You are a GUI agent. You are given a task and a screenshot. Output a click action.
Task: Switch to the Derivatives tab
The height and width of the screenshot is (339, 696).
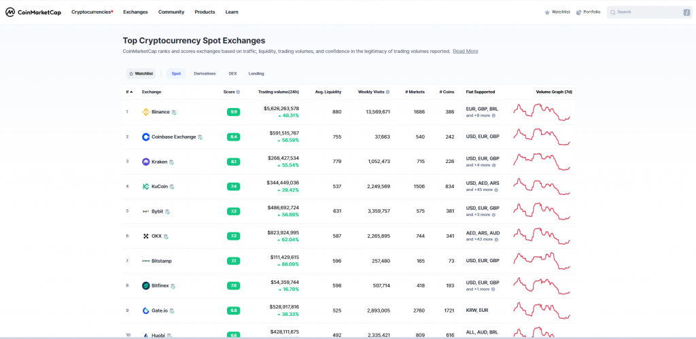point(205,73)
